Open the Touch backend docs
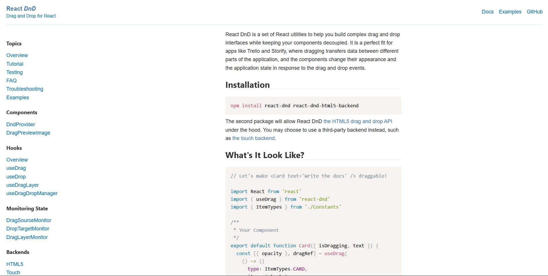 click(13, 273)
